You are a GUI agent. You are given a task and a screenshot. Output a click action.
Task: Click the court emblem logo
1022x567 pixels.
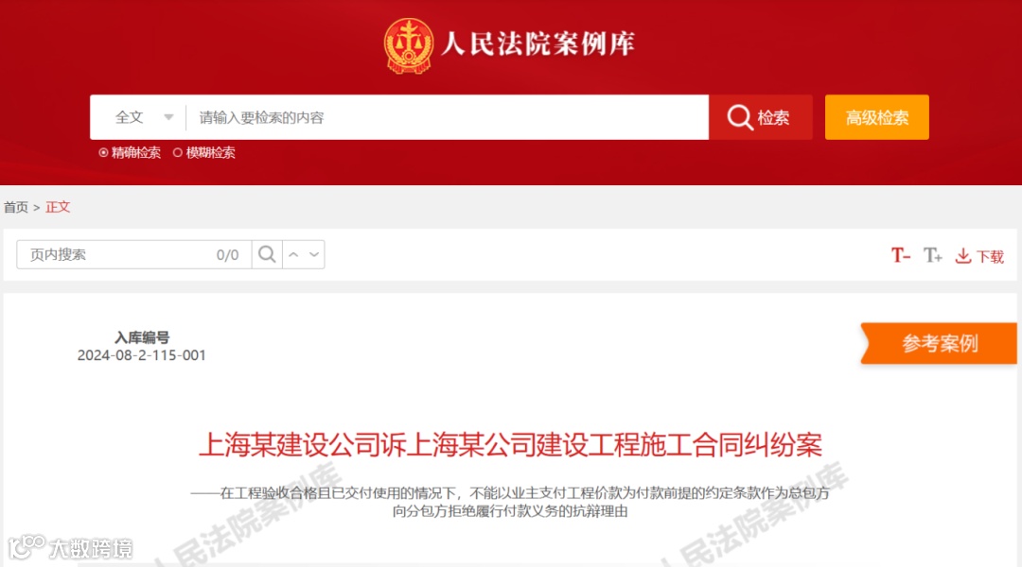[409, 45]
